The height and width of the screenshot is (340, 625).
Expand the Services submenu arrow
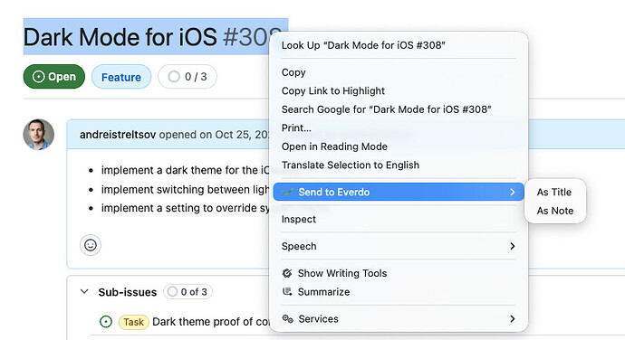coord(512,318)
